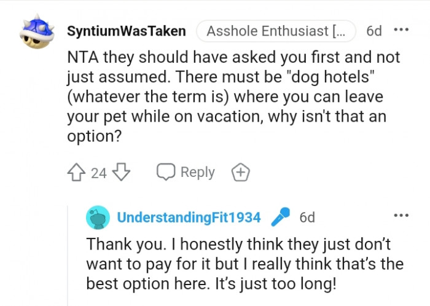Click the 6d timestamp on SyntiumWasTaken's comment
The width and height of the screenshot is (430, 306).
(x=373, y=31)
